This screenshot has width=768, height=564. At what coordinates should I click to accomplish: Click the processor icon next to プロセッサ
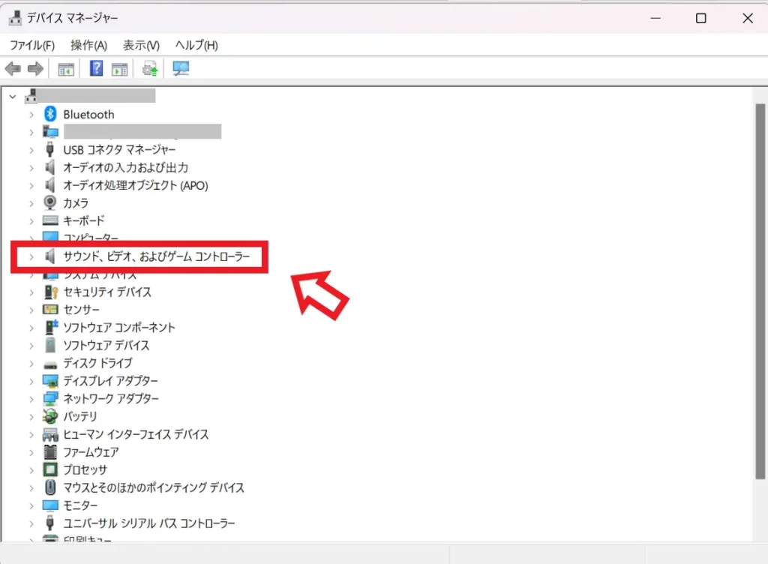(50, 469)
